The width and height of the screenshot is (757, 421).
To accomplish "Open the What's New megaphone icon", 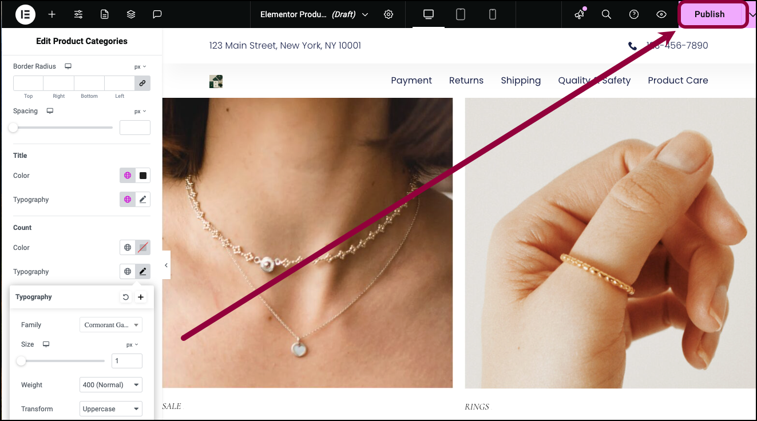I will [x=580, y=14].
